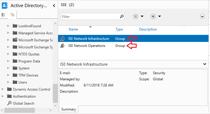Collapse the ISE Network Infrastructure details pane
Screen dimensions: 210x114
click(x=205, y=64)
